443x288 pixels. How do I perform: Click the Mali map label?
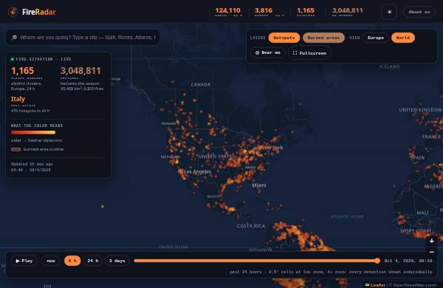(x=422, y=213)
